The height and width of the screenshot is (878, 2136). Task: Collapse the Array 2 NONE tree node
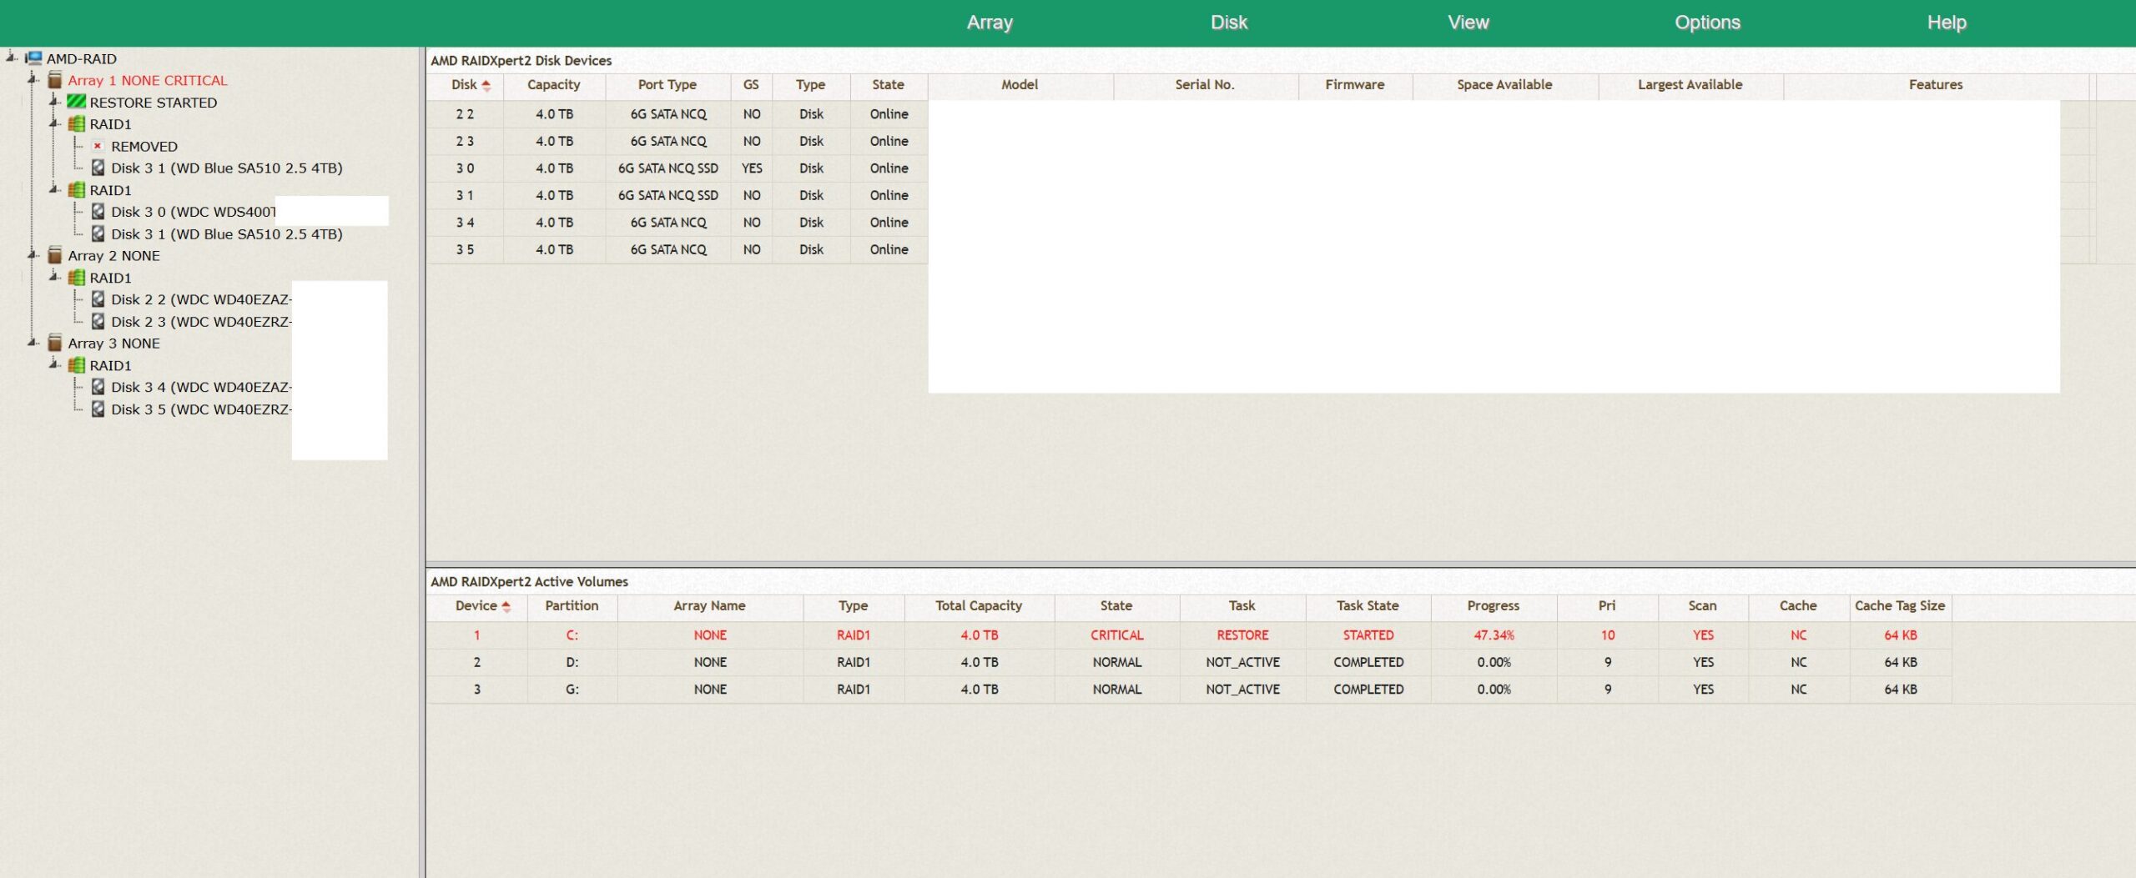click(33, 255)
